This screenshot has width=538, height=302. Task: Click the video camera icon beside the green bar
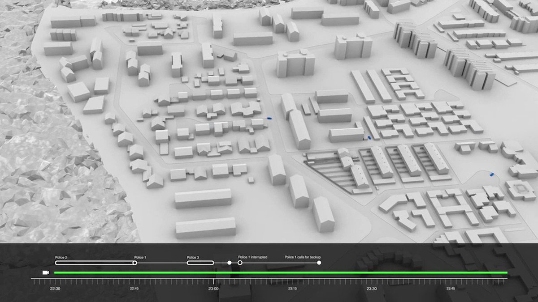click(x=45, y=272)
